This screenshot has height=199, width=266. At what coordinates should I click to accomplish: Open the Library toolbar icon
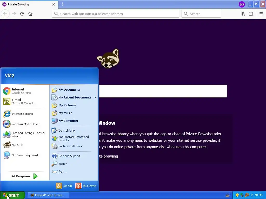pyautogui.click(x=243, y=14)
